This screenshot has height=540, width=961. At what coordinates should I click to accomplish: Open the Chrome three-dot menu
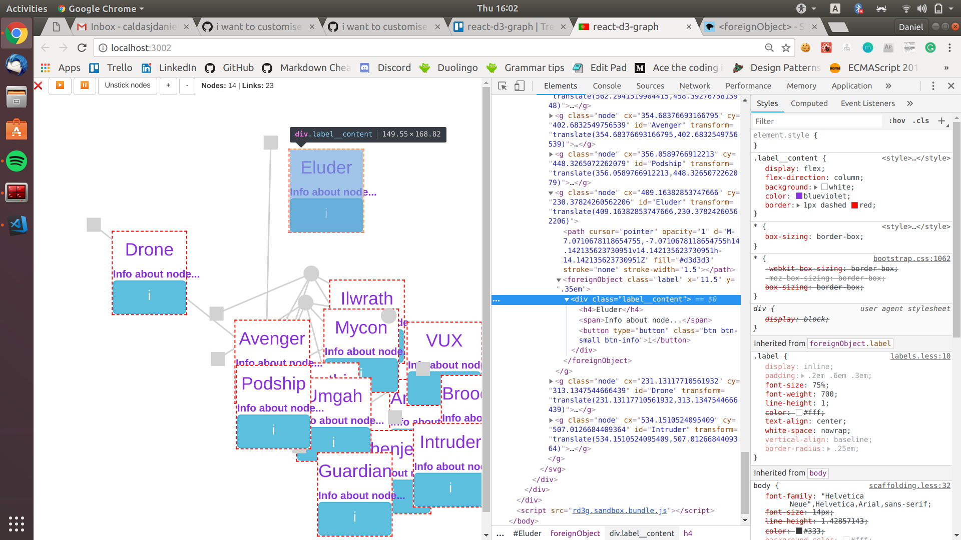point(949,47)
